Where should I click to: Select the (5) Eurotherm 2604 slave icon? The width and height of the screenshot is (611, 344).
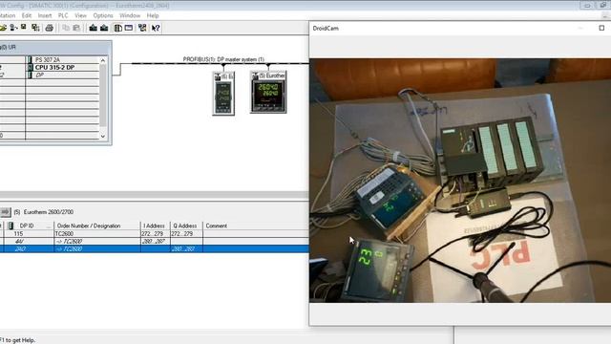[268, 92]
